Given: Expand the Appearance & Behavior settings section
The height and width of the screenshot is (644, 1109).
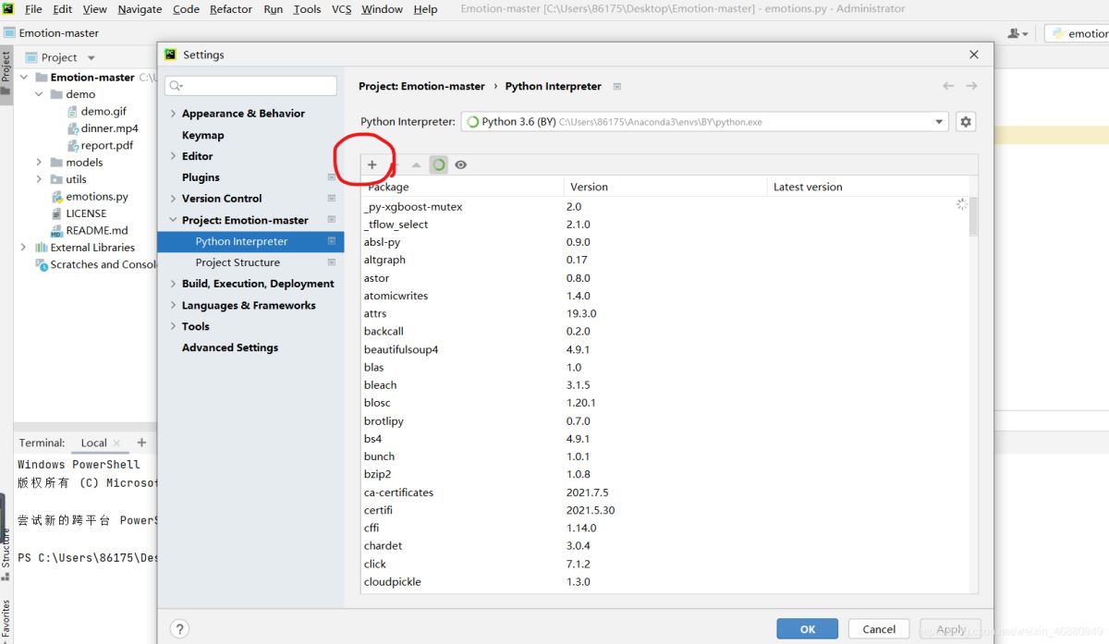Looking at the screenshot, I should (173, 114).
